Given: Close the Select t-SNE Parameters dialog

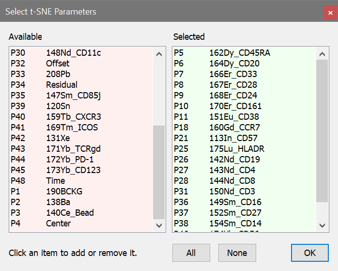Looking at the screenshot, I should 329,12.
